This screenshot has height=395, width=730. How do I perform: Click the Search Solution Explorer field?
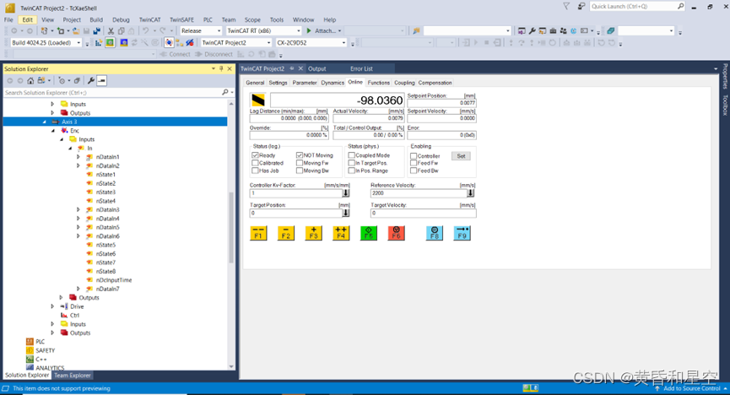112,92
